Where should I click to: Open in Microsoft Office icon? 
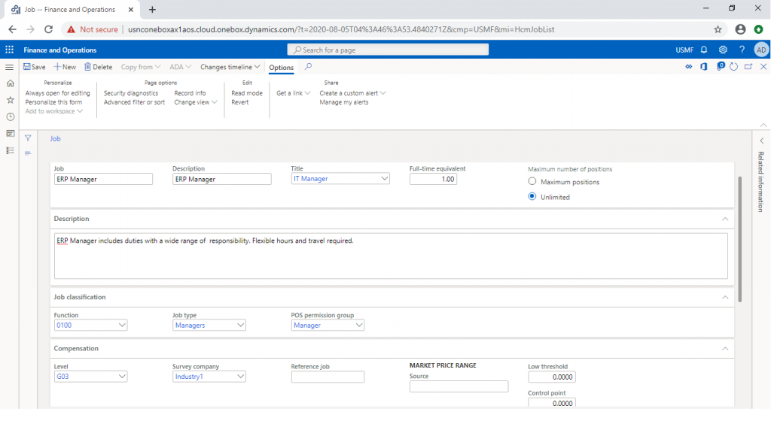click(704, 67)
